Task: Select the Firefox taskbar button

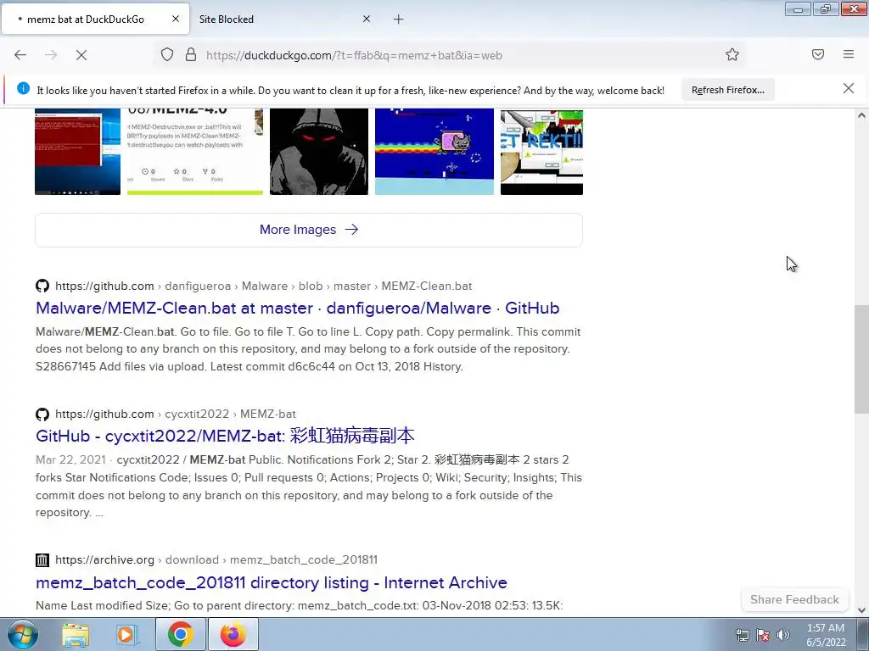Action: click(233, 634)
